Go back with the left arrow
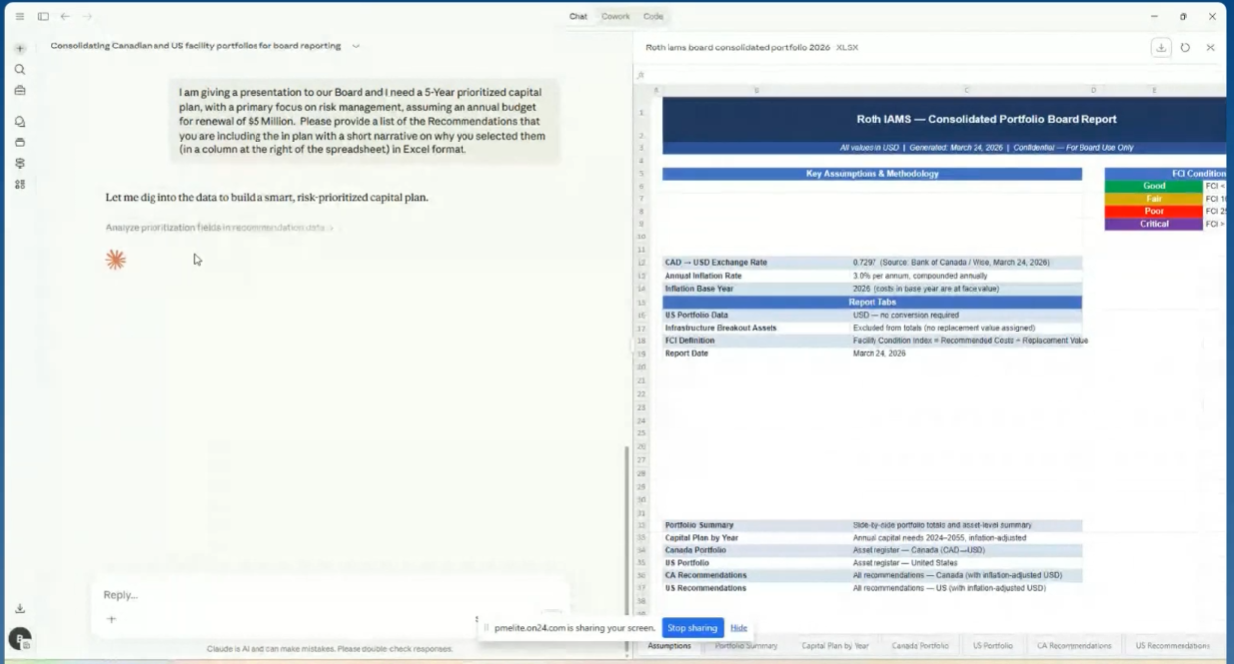 tap(65, 16)
